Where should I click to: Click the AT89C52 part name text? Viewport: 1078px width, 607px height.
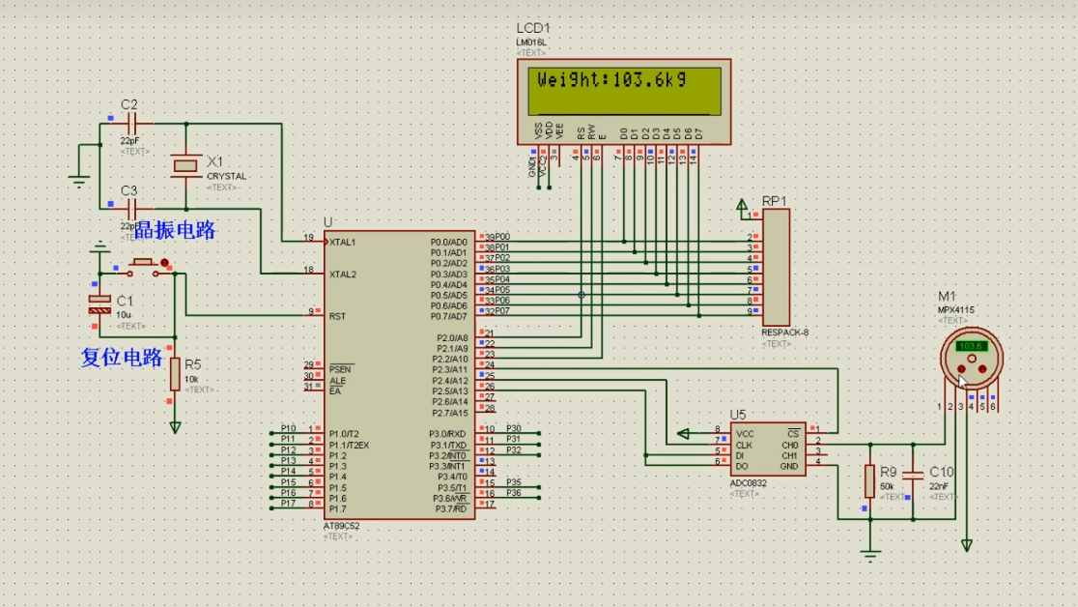tap(342, 526)
